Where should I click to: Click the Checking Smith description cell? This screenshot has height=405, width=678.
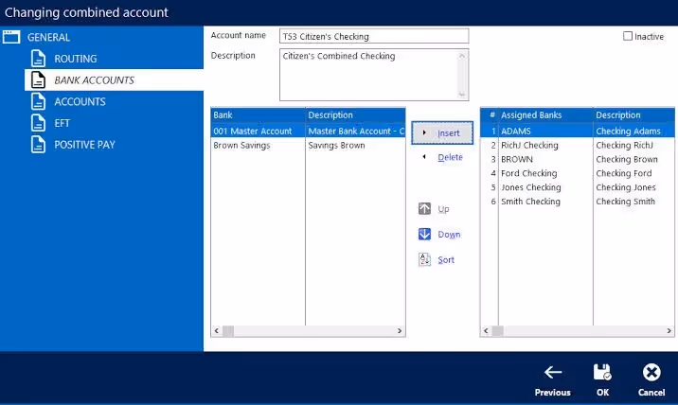(x=633, y=202)
